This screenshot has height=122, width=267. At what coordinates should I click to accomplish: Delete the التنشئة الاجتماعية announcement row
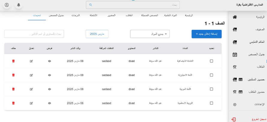(13, 61)
